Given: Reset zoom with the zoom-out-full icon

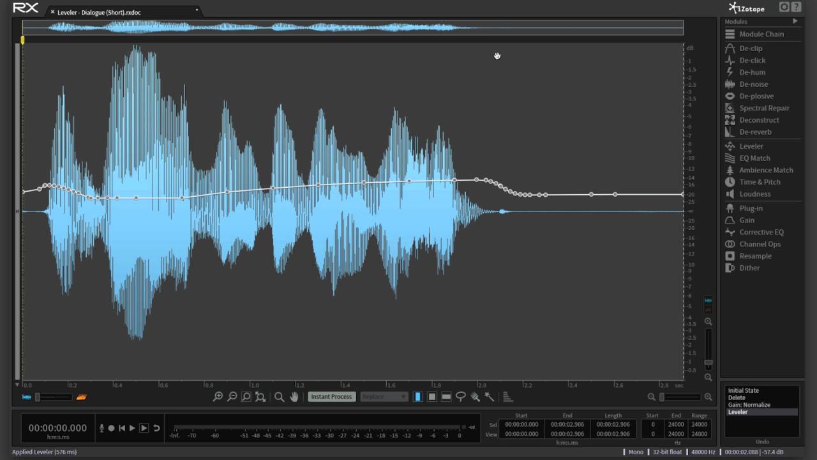Looking at the screenshot, I should (x=260, y=397).
